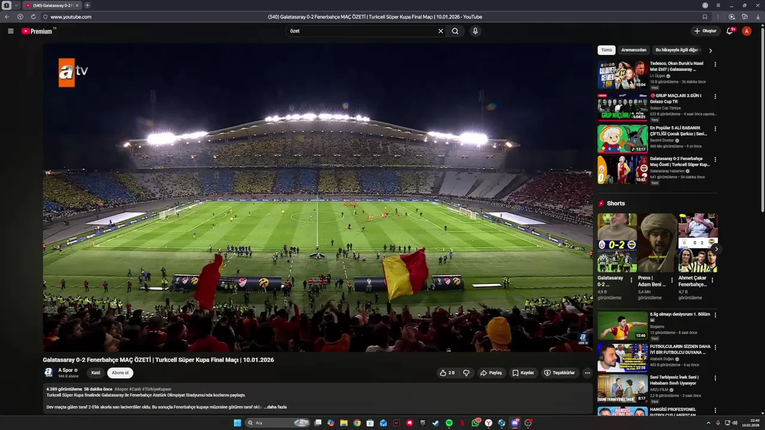The image size is (765, 430).
Task: Play the Galatasaray 0-2 short thumbnail
Action: tap(617, 243)
